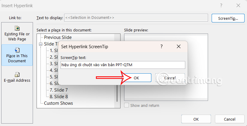
Task: Confirm Insert Hyperlink with bottom OK
Action: [196, 119]
